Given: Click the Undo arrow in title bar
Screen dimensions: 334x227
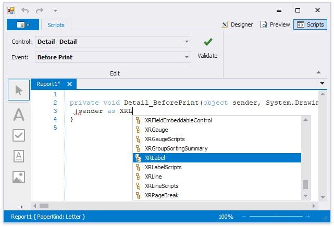Looking at the screenshot, I should point(25,10).
